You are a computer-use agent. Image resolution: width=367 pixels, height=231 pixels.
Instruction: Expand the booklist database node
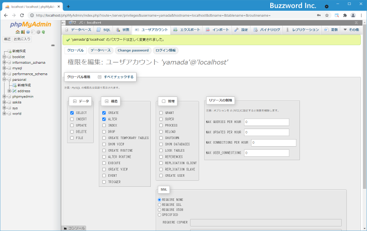[4, 57]
